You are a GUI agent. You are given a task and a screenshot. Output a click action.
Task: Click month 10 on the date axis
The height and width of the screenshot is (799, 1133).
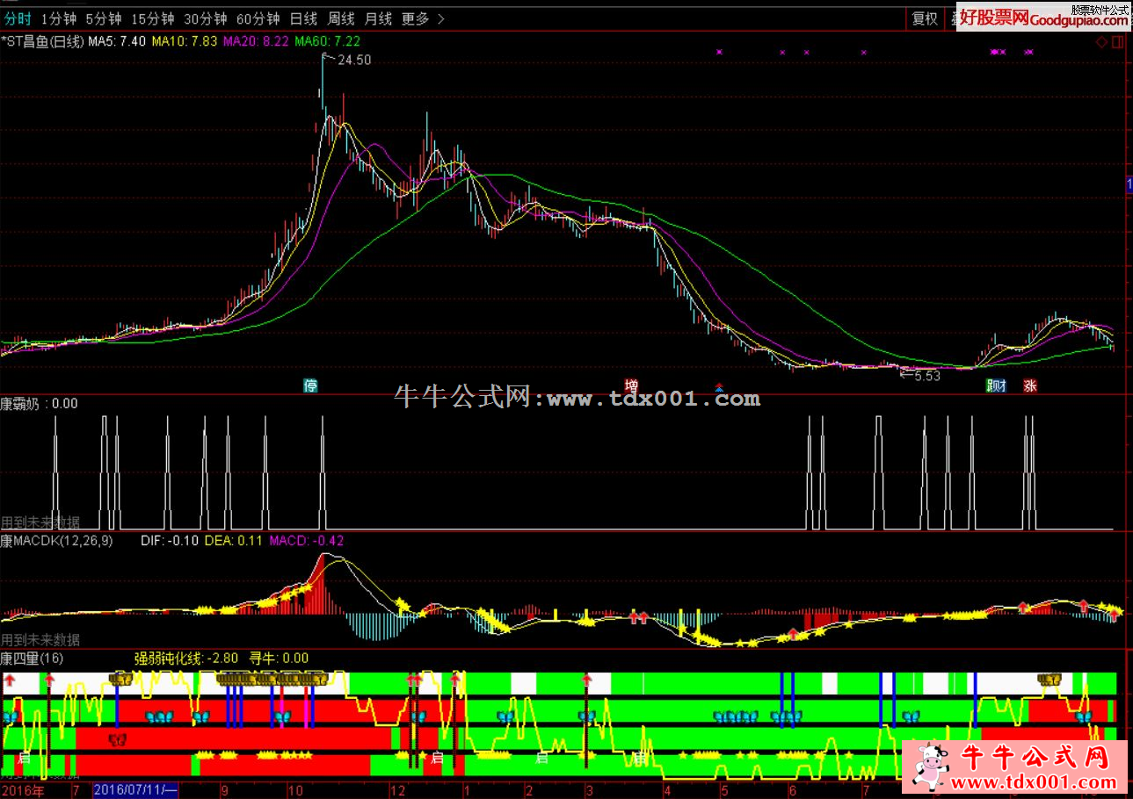point(294,790)
